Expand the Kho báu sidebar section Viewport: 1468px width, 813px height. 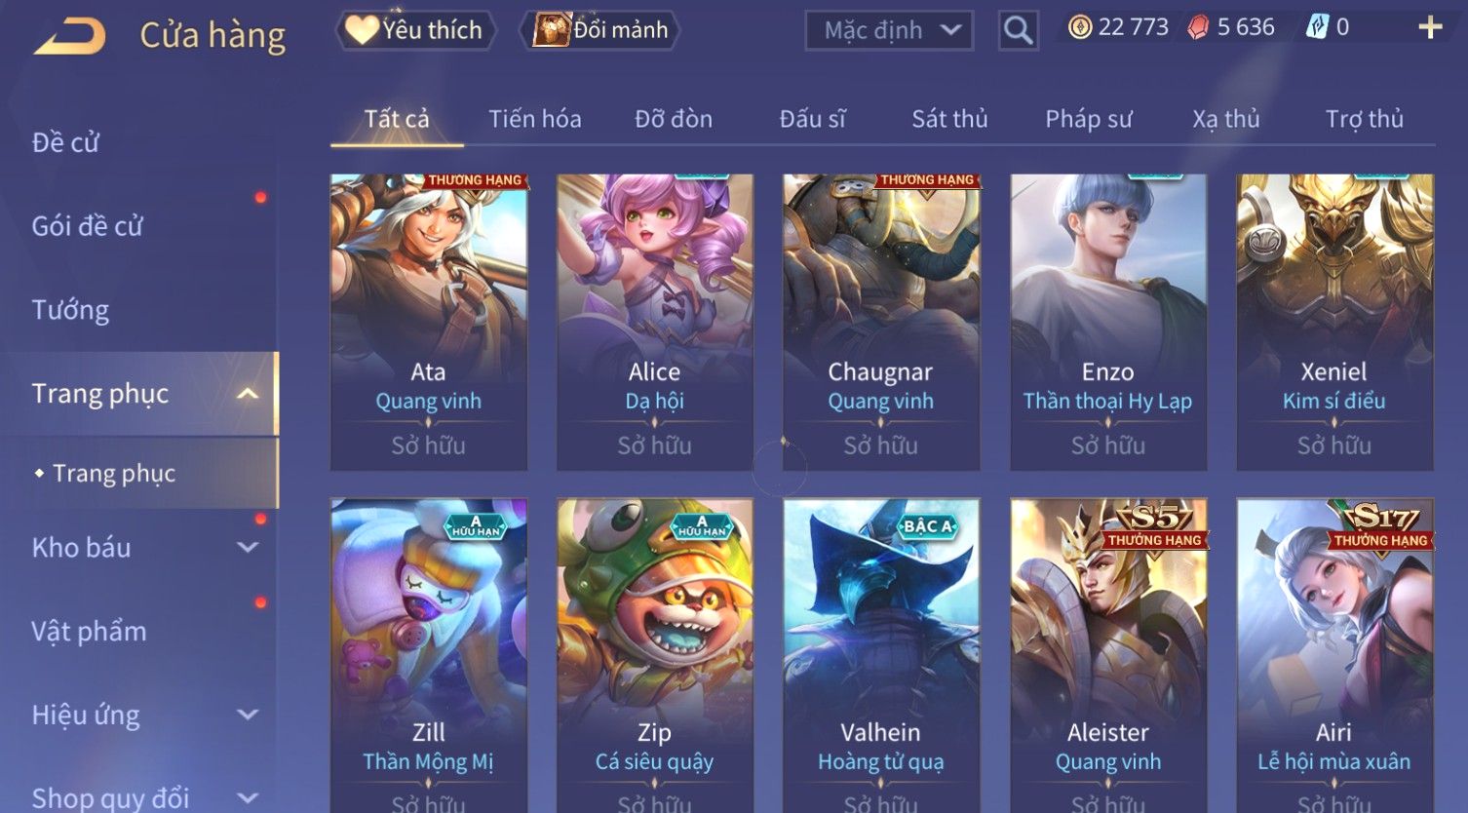[x=248, y=548]
